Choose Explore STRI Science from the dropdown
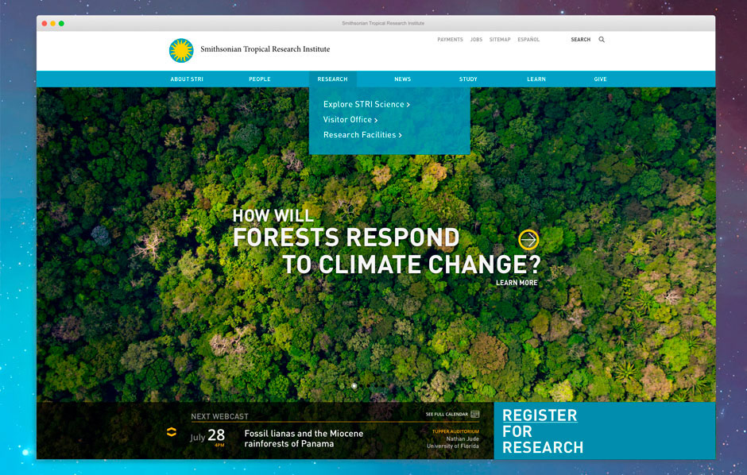This screenshot has width=747, height=475. point(366,105)
